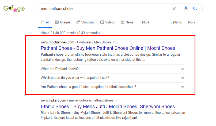This screenshot has height=126, width=216.
Task: Open dropdown arrow beside mochishoes.com breadcrumb
Action: 114,42
